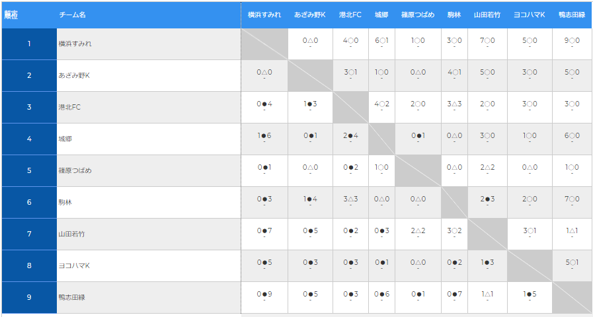Select the ヨコハマK column header
The width and height of the screenshot is (593, 317).
[530, 15]
